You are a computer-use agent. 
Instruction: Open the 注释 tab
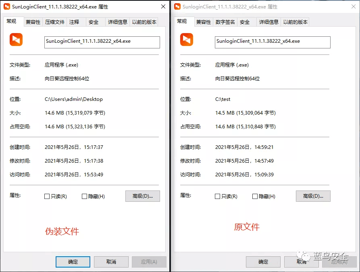point(76,22)
